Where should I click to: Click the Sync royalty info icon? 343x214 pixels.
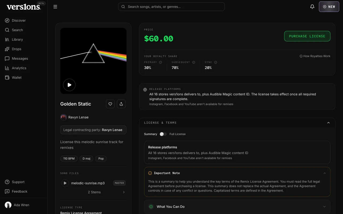click(x=215, y=62)
